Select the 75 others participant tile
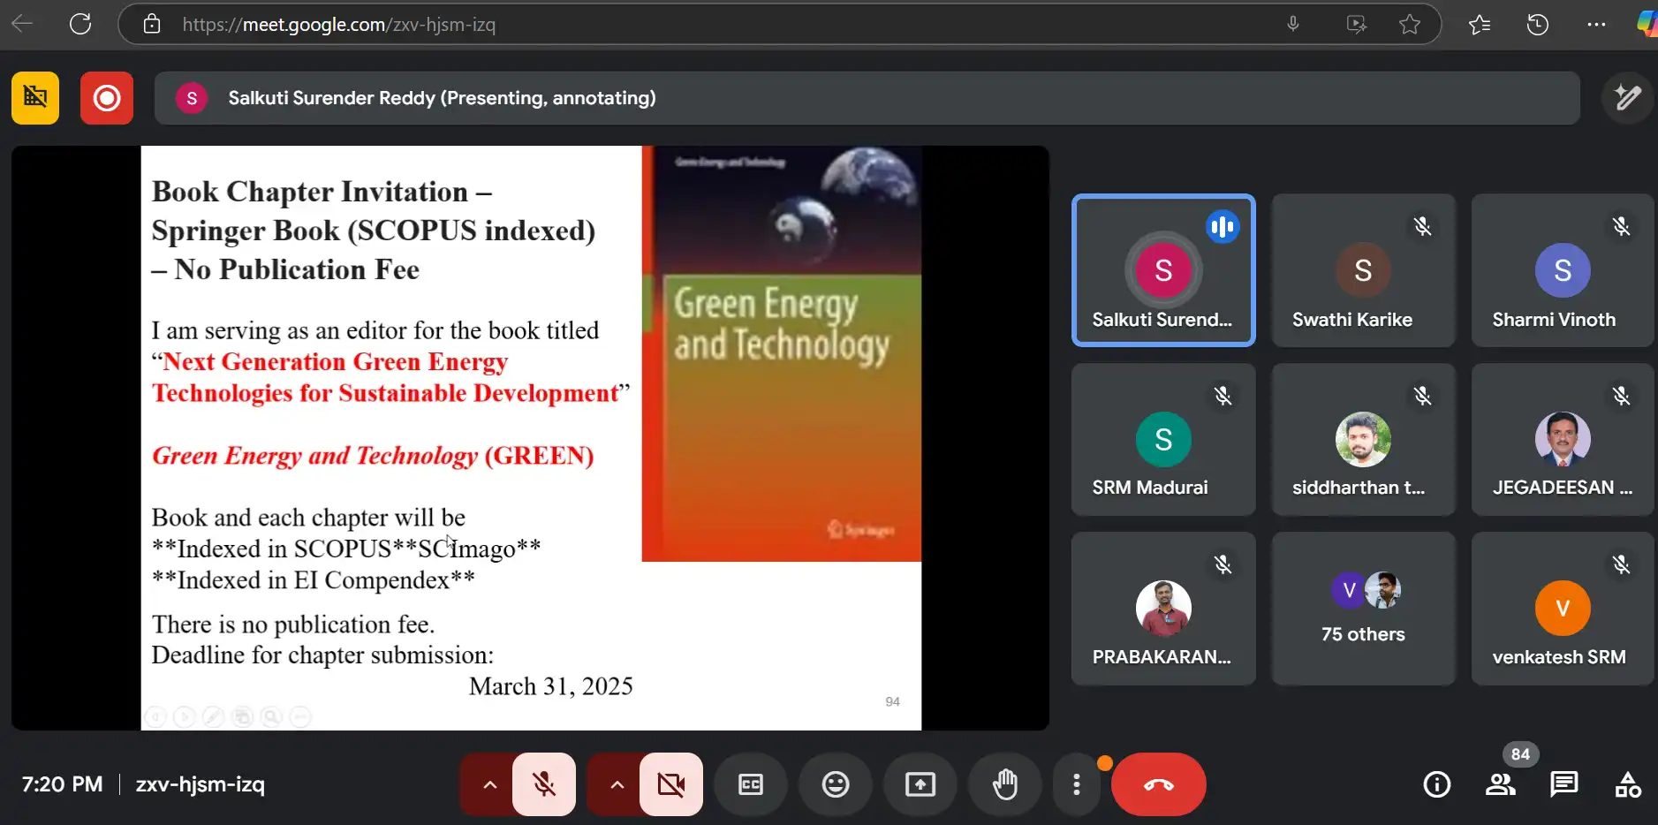 pyautogui.click(x=1363, y=609)
